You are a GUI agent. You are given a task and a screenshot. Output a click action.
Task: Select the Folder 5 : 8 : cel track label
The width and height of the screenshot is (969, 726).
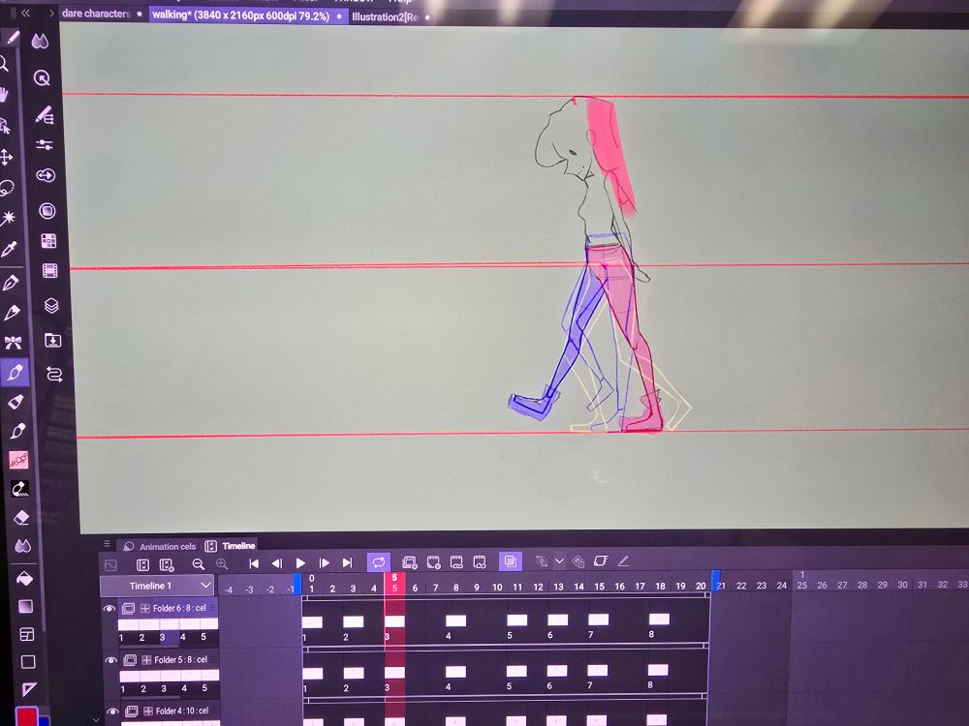coord(180,660)
